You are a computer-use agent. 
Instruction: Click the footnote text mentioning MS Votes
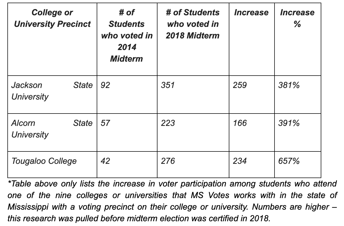(172, 201)
